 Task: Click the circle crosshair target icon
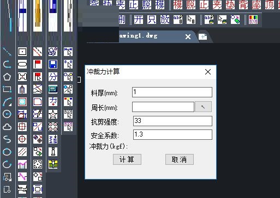click(22, 139)
